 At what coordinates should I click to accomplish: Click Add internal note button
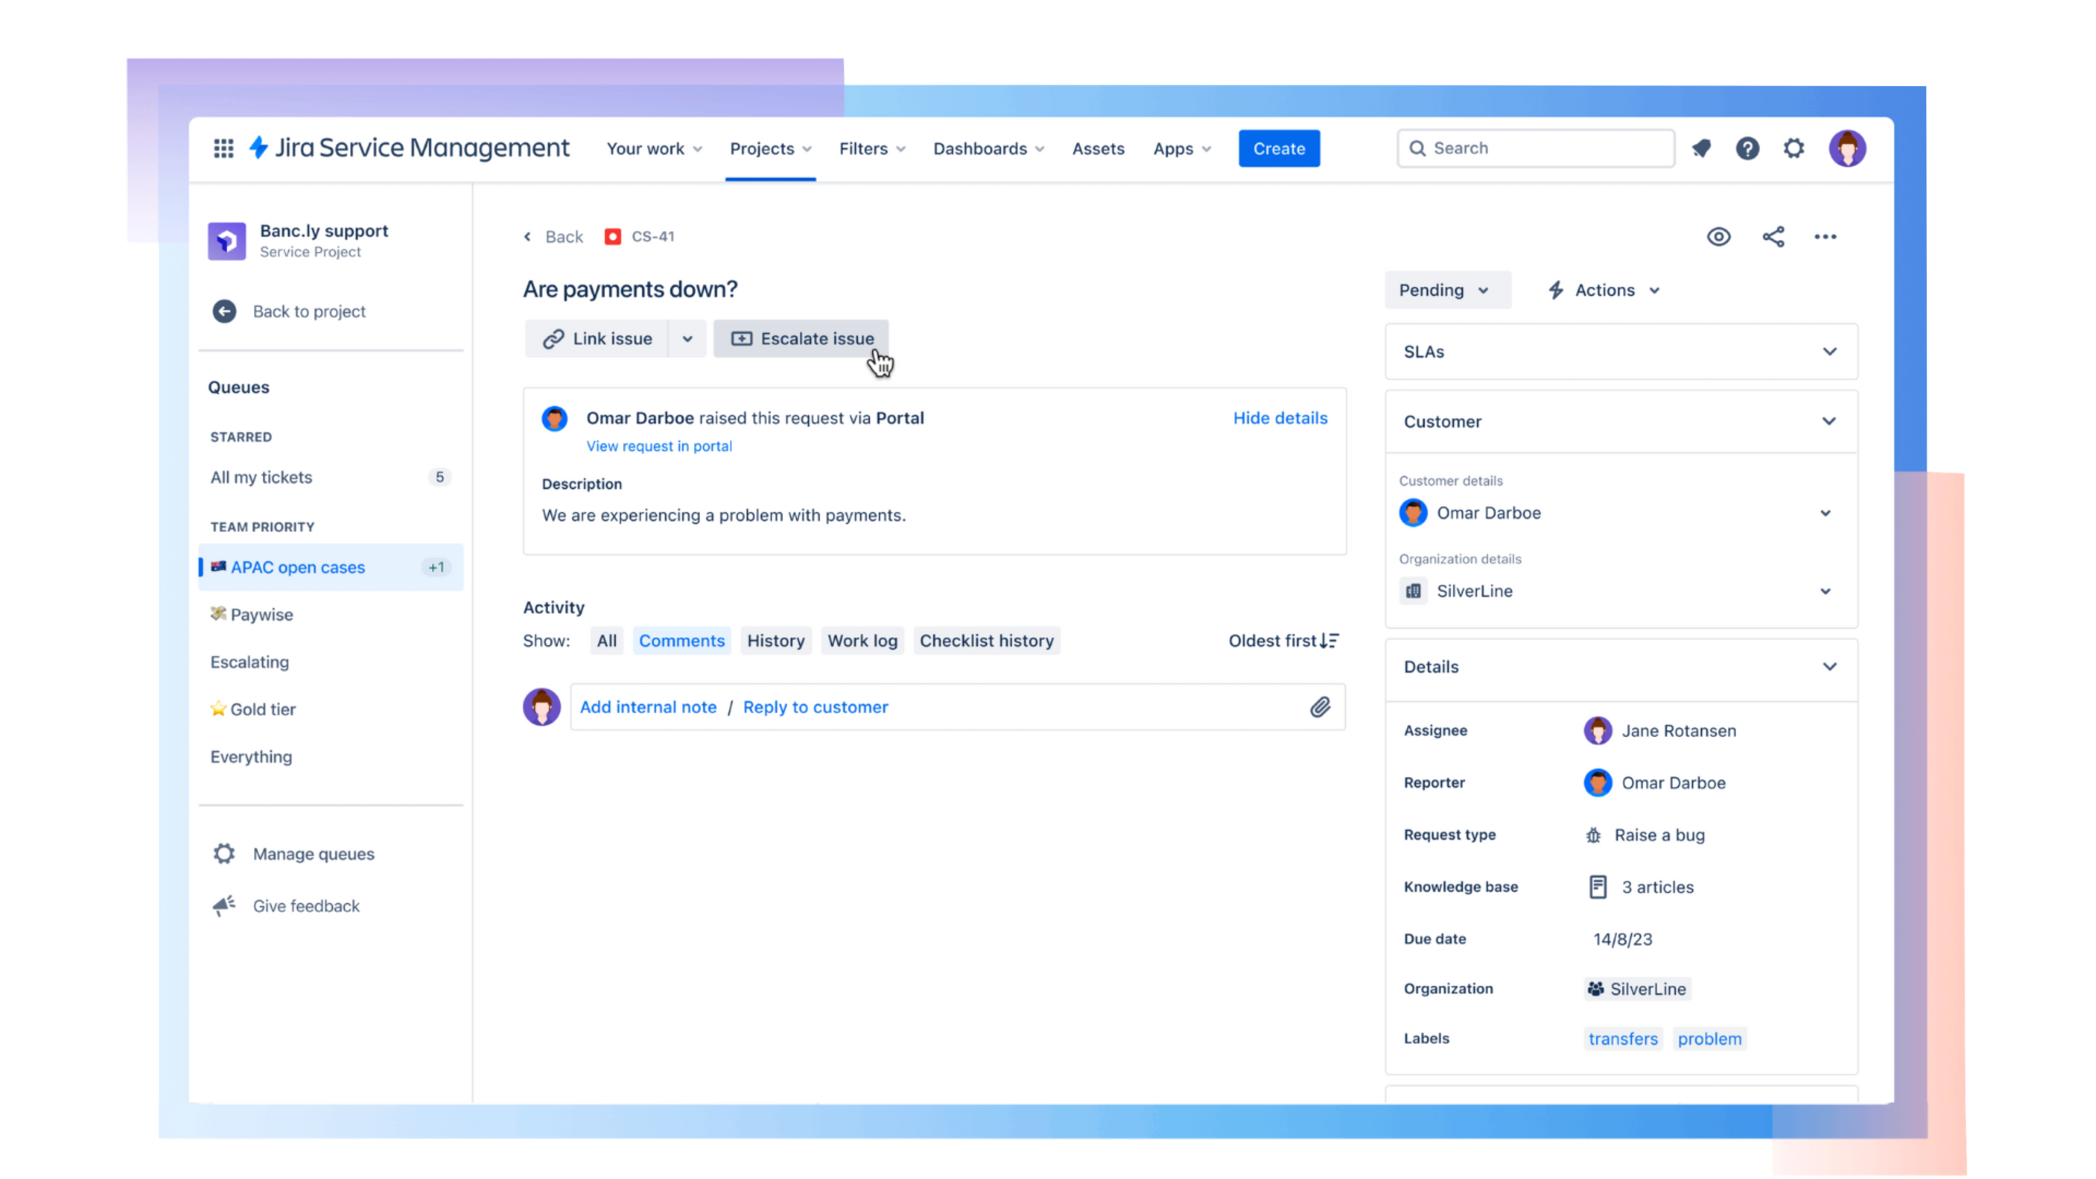point(648,707)
